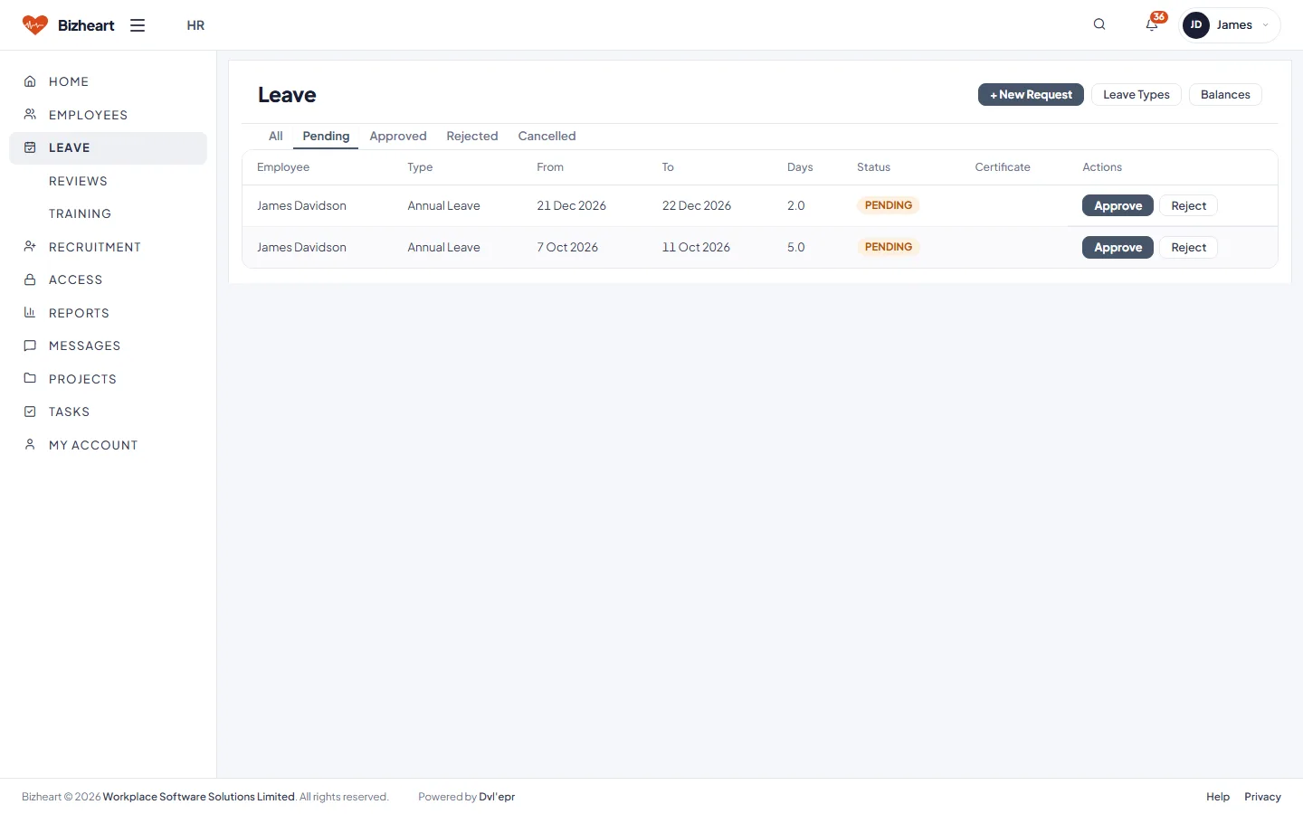The image size is (1303, 814).
Task: Click the Projects folder icon
Action: click(30, 378)
